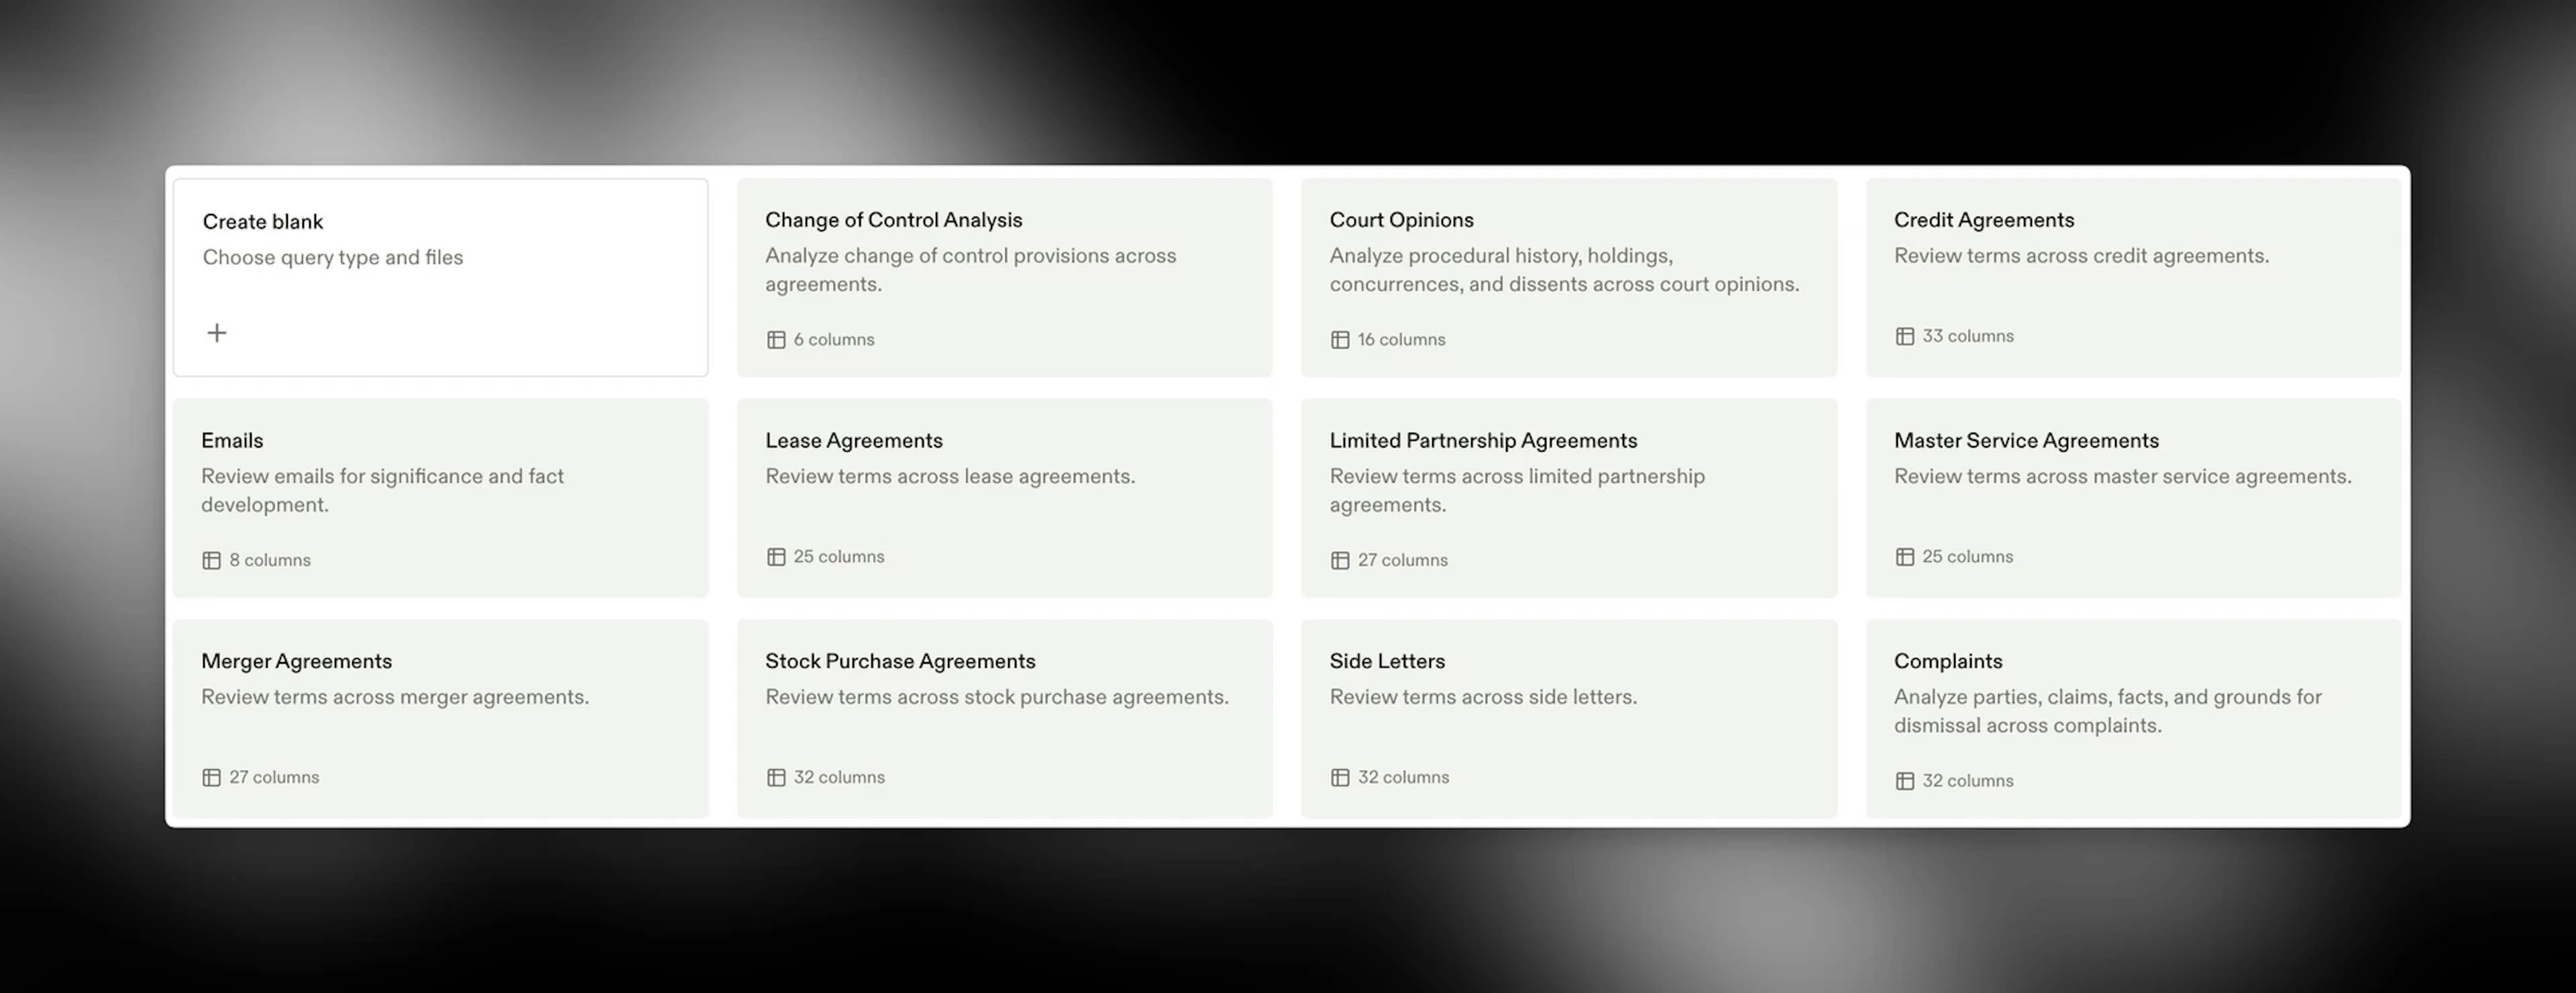Open the Change of Control Analysis template
This screenshot has height=993, width=2576.
[x=1005, y=278]
